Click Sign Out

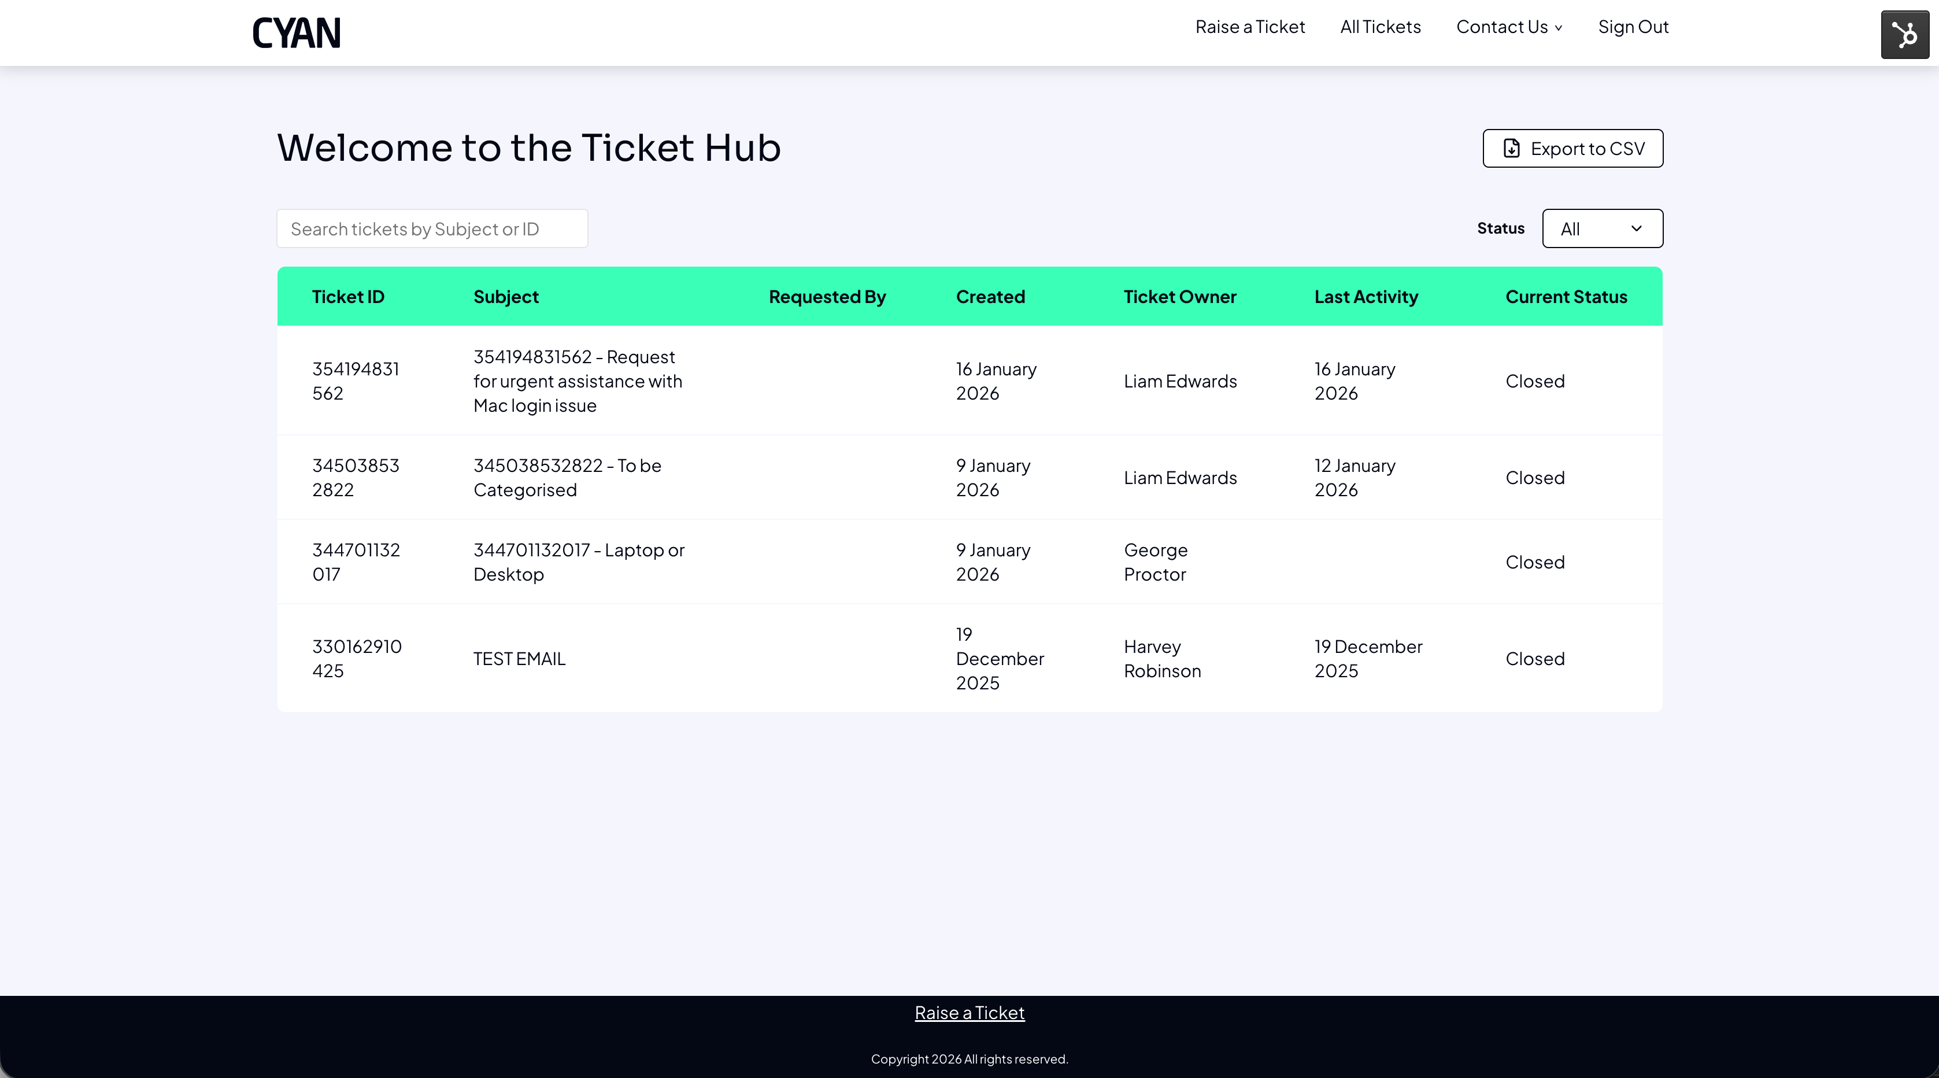pos(1633,27)
